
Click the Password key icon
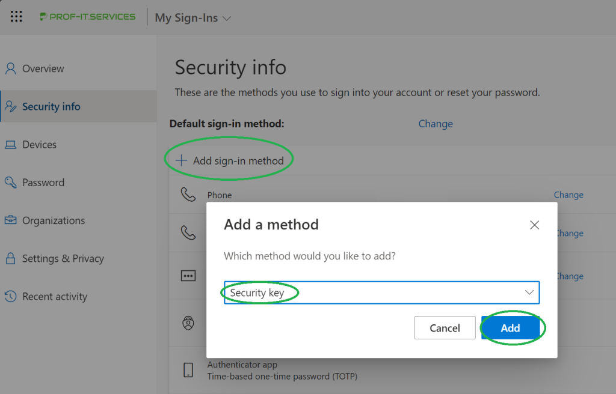10,183
